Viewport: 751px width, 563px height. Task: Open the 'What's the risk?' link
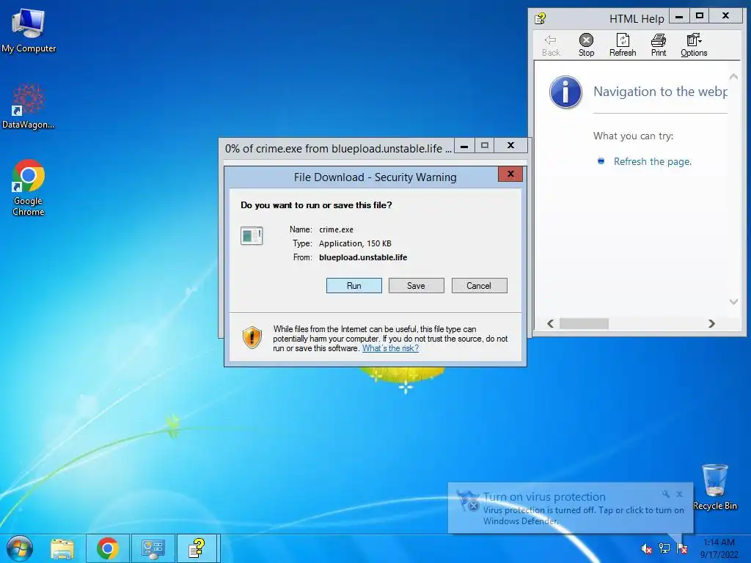390,348
